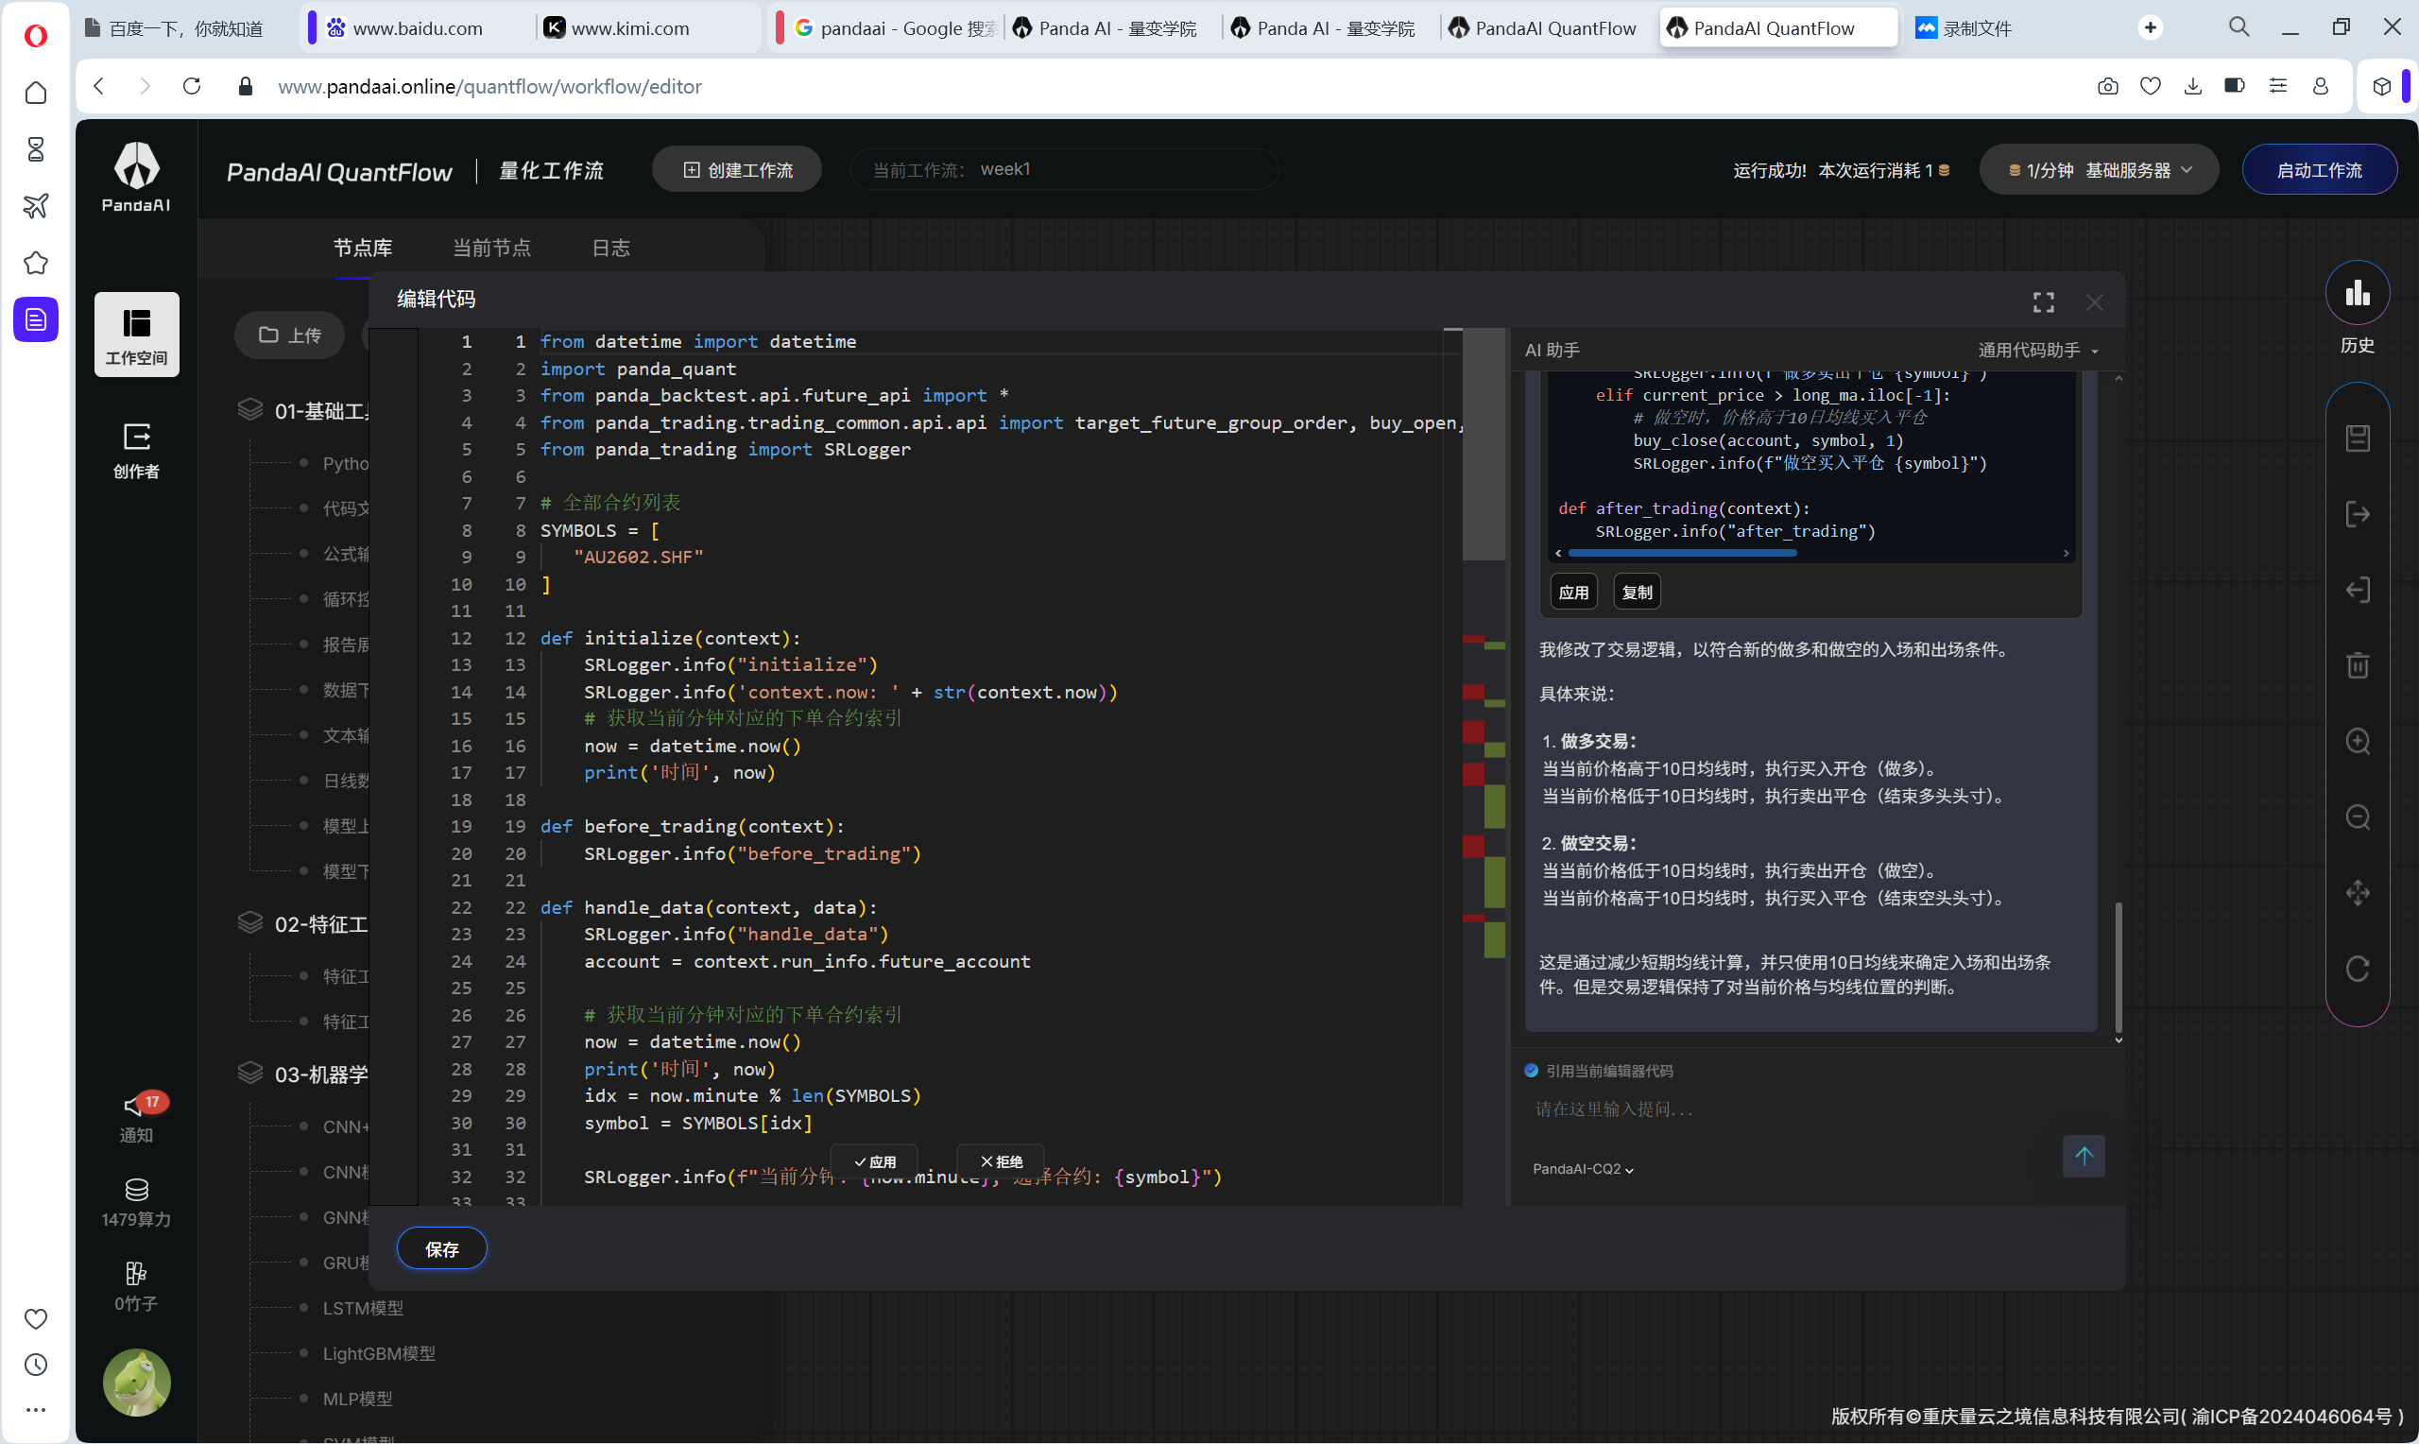Click the export arrow icon in right toolbar
This screenshot has height=1444, width=2419.
point(2357,514)
